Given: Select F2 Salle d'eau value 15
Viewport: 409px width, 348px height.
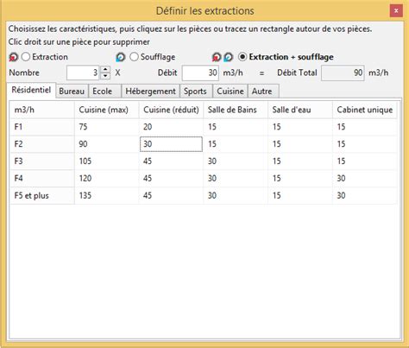Looking at the screenshot, I should click(300, 144).
